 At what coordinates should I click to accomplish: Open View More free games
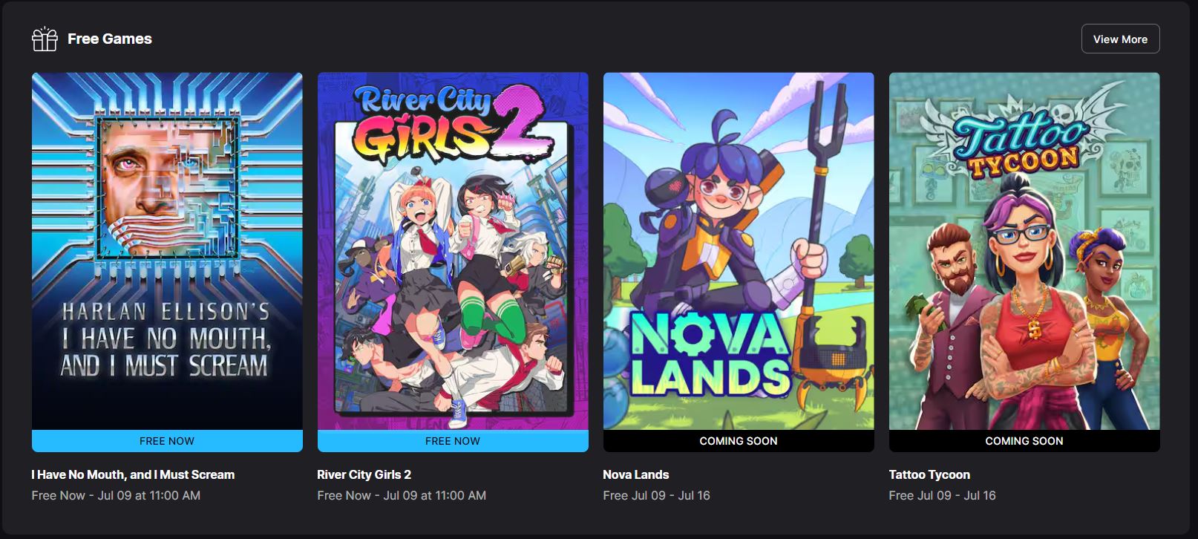click(1120, 39)
